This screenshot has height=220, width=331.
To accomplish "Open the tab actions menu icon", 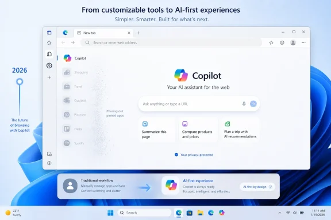I will click(x=49, y=33).
